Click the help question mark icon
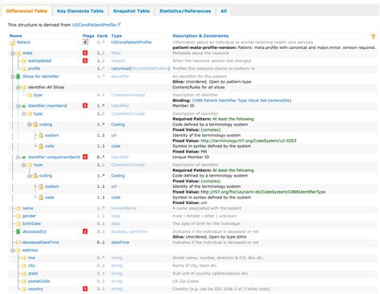 [x=373, y=36]
